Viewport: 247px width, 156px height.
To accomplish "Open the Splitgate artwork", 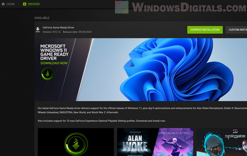I will click(x=222, y=142).
